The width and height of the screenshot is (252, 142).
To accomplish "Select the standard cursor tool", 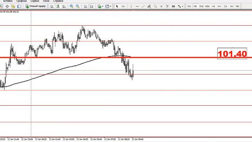I will pos(117,6).
